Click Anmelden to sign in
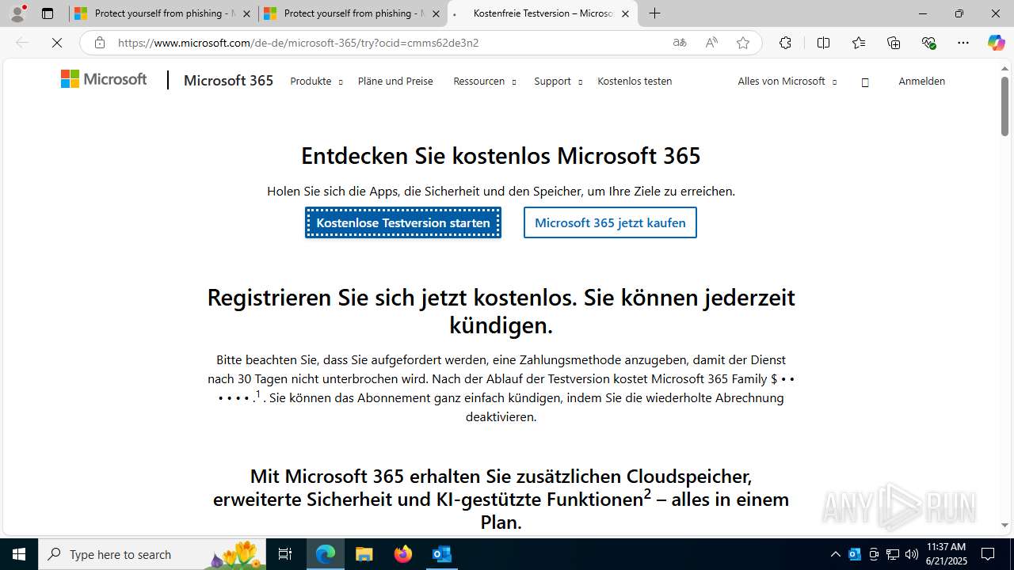This screenshot has height=570, width=1014. (921, 81)
